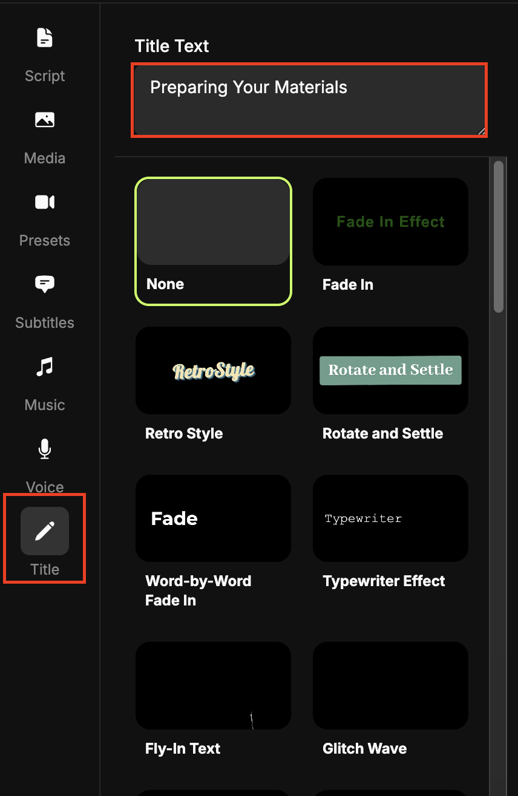Screen dimensions: 518x796
Task: Choose the Rotate and Settle preview thumbnail
Action: pyautogui.click(x=390, y=370)
